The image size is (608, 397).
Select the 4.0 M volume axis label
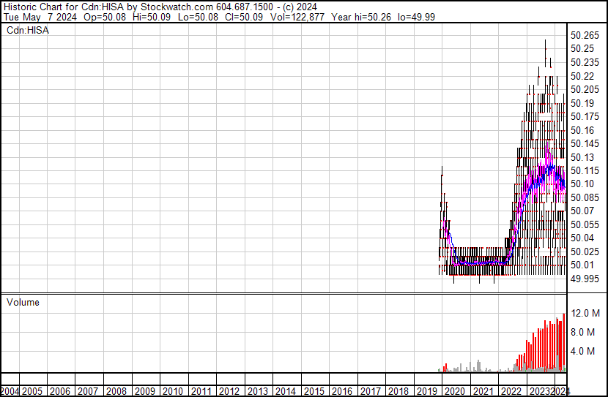[x=584, y=351]
